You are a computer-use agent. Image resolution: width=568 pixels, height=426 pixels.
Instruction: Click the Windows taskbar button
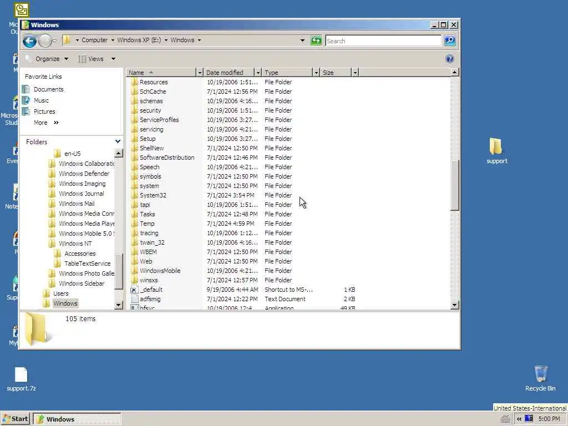[77, 419]
